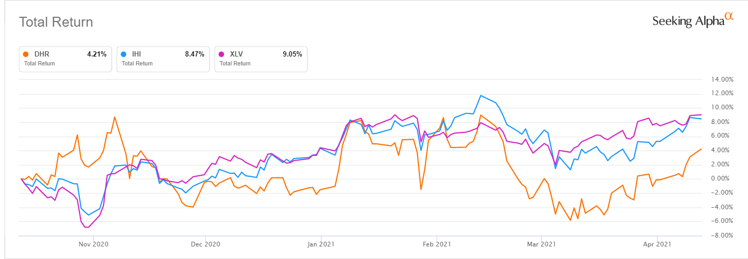The height and width of the screenshot is (259, 748).
Task: Click the orange DHR legend dot
Action: click(26, 54)
